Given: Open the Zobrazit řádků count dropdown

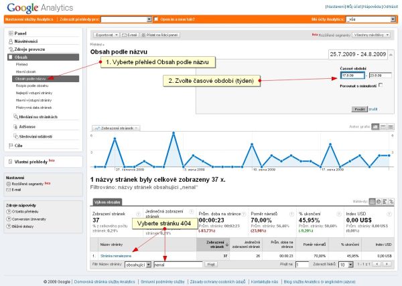Looking at the screenshot, I should (x=346, y=265).
